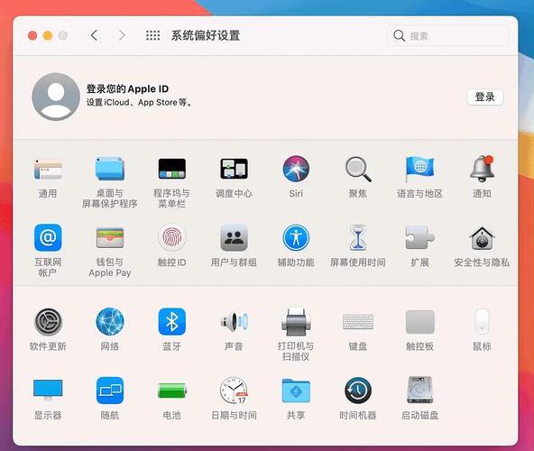
Task: Open 安全性与隐私 preferences
Action: click(x=482, y=237)
